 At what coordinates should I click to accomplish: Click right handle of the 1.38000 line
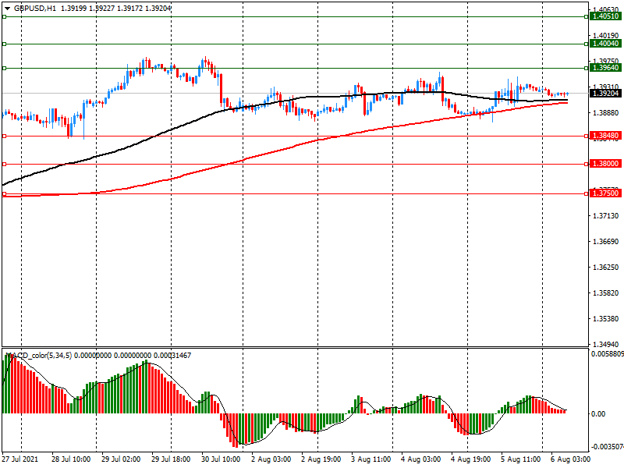[587, 164]
